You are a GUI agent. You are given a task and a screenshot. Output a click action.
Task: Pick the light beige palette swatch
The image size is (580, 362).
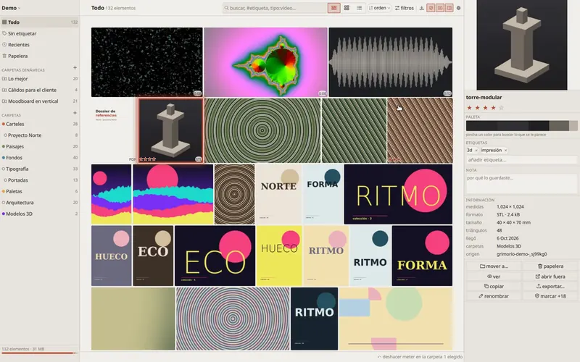[573, 125]
